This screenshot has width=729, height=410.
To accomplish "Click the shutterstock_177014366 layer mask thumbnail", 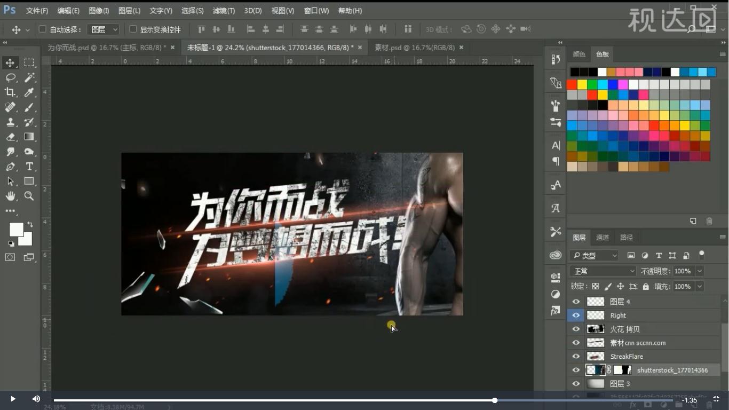I will click(x=622, y=369).
